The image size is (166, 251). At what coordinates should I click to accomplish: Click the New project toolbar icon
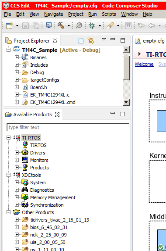coord(9,25)
